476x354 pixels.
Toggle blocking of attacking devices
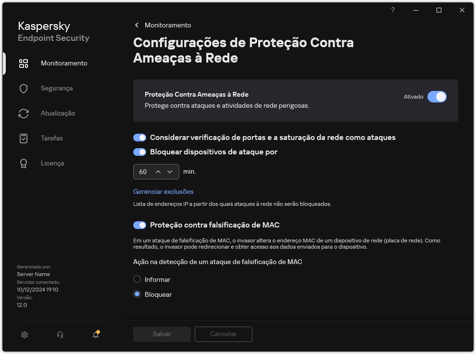tap(140, 152)
